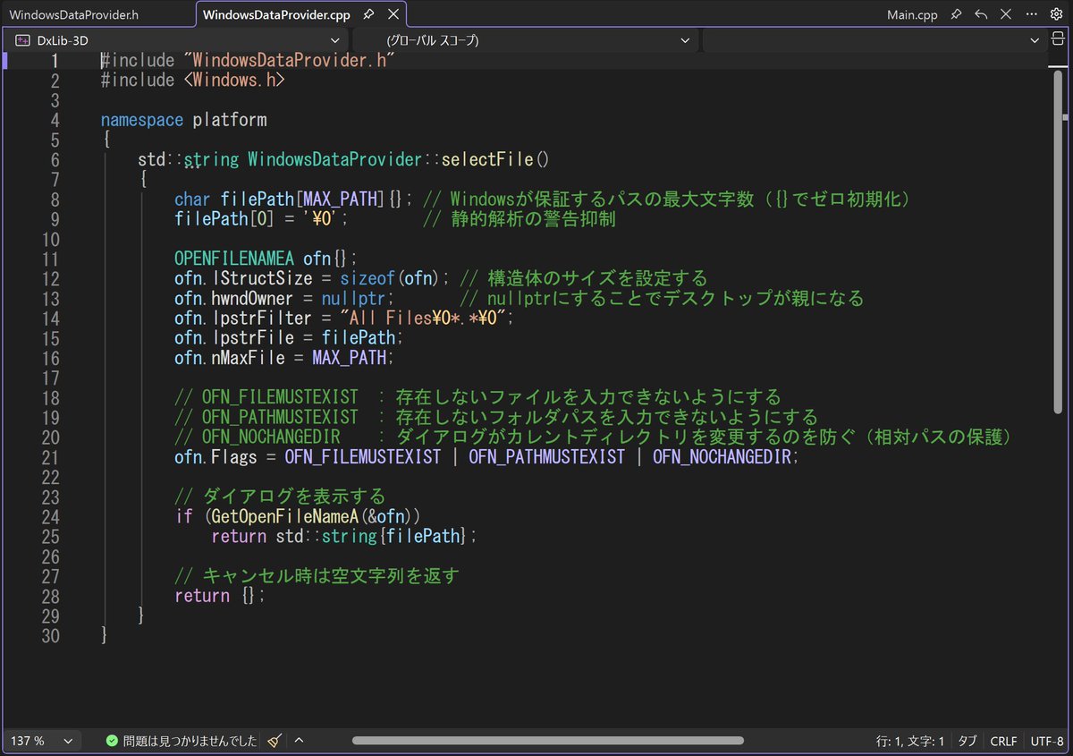Image resolution: width=1073 pixels, height=756 pixels.
Task: Open the Main.cpp tab
Action: point(911,15)
